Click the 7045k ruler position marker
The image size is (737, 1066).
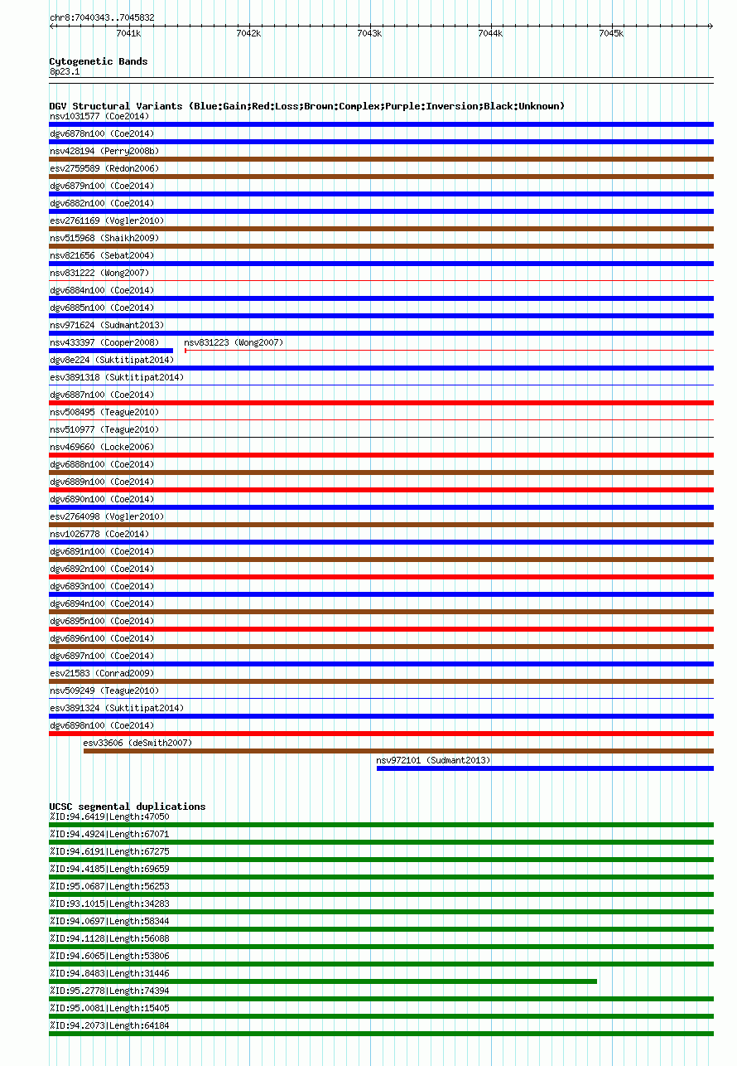point(611,33)
